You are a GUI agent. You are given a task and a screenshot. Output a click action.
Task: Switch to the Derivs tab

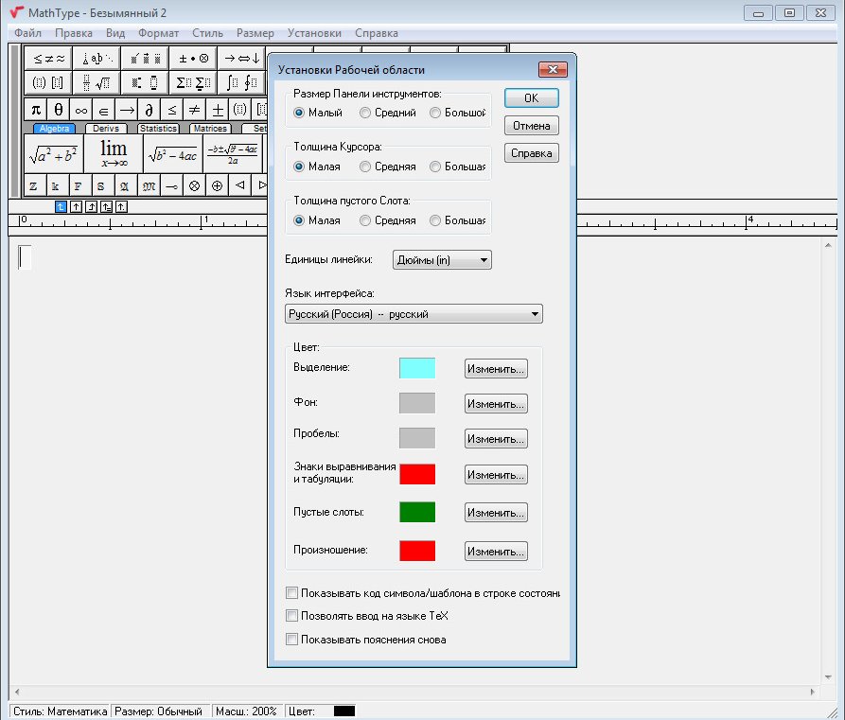pyautogui.click(x=106, y=129)
